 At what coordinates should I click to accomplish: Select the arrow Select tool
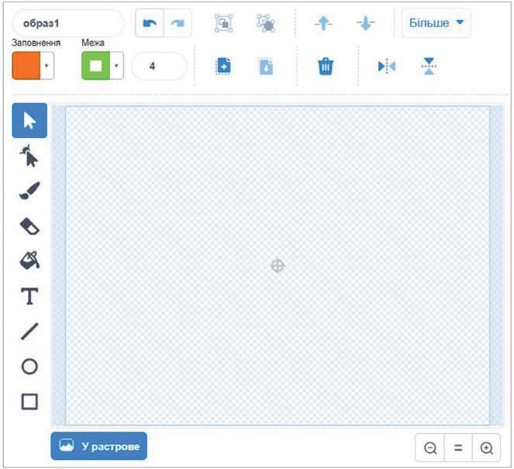coord(29,121)
